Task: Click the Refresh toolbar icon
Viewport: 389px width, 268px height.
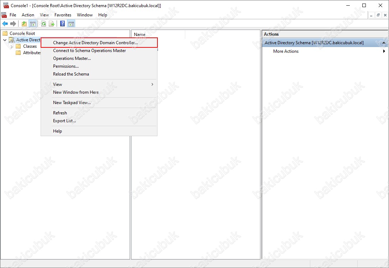Action: 44,24
